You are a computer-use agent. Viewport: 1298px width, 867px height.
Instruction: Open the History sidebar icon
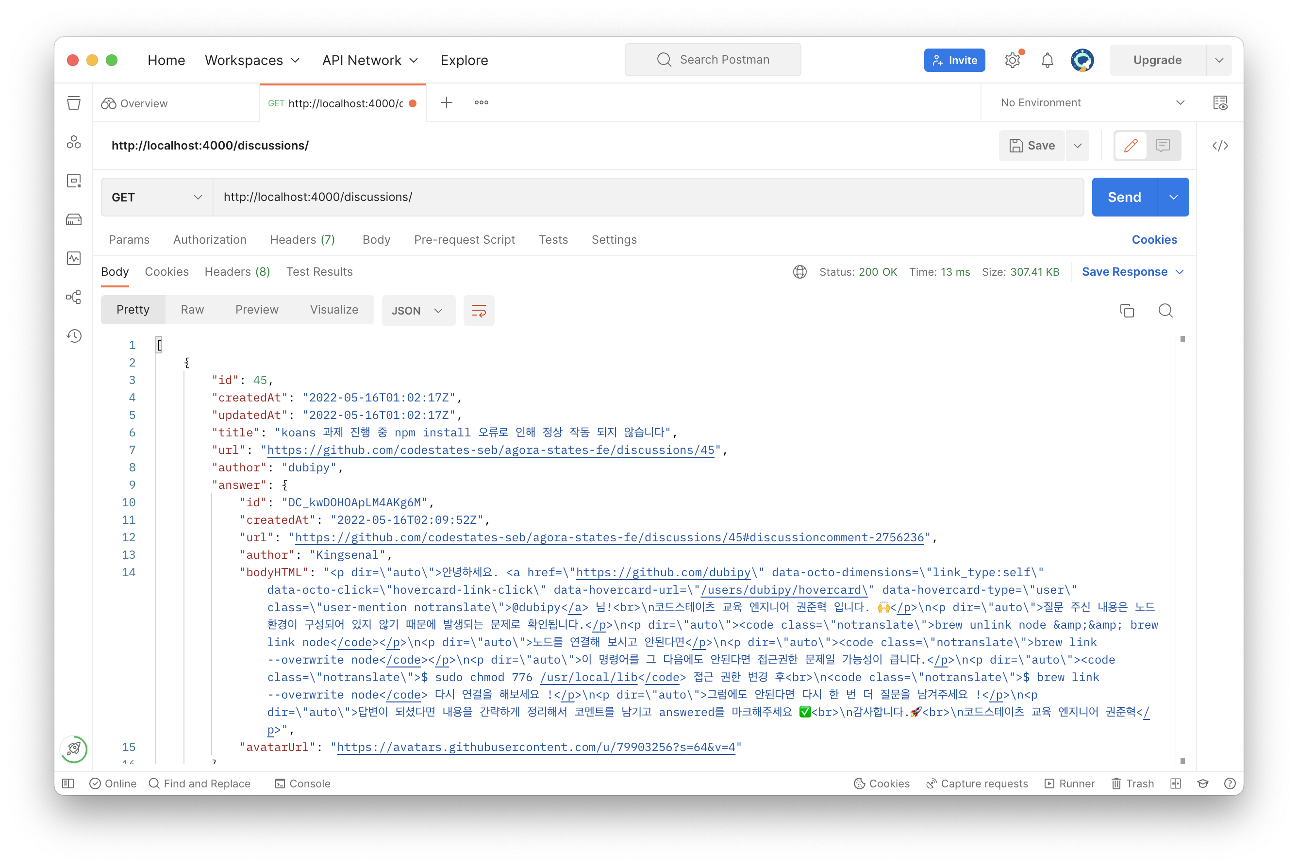(x=73, y=335)
